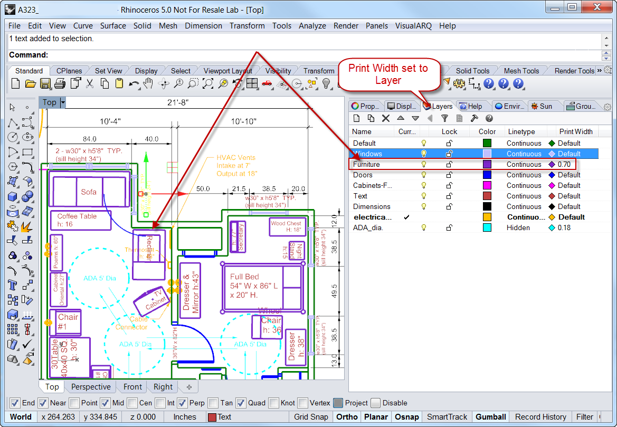Viewport: 617px width, 427px height.
Task: Click the Cut scissors icon
Action: pos(90,83)
